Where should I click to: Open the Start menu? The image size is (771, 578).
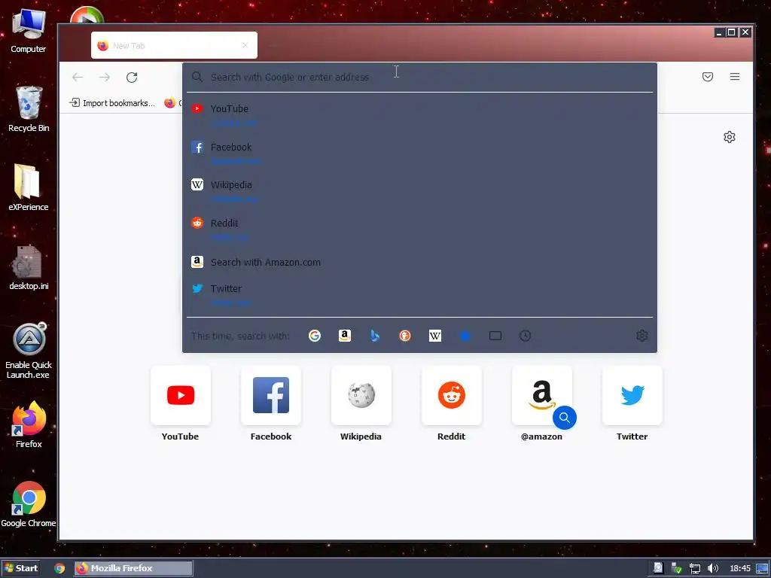click(x=20, y=568)
